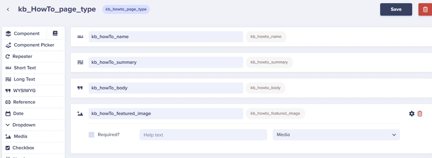Click the Short Text lines icon in sidebar
The image size is (432, 158).
tap(8, 68)
